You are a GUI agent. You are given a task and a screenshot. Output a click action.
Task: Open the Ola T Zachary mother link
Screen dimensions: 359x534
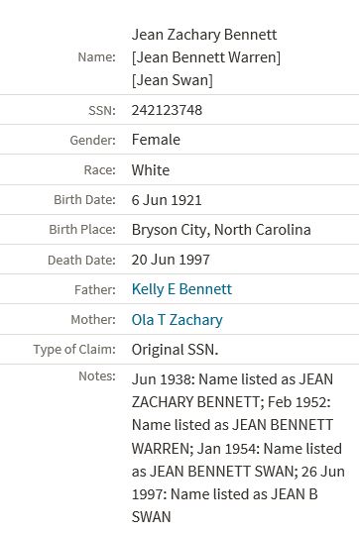pos(177,320)
